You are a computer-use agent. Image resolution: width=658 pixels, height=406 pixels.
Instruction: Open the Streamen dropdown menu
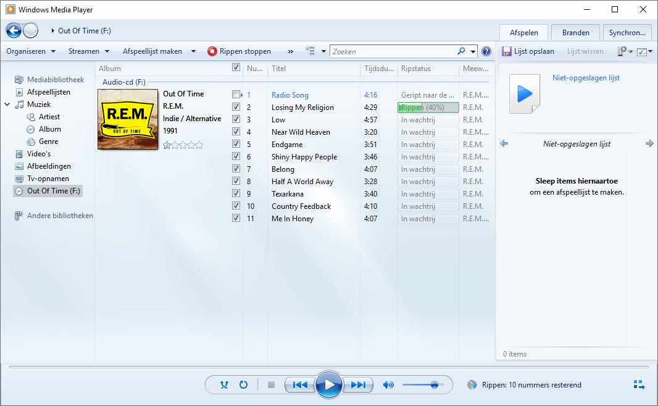point(88,51)
